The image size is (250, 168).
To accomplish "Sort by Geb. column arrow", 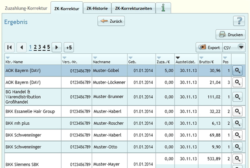I will [x=130, y=58].
